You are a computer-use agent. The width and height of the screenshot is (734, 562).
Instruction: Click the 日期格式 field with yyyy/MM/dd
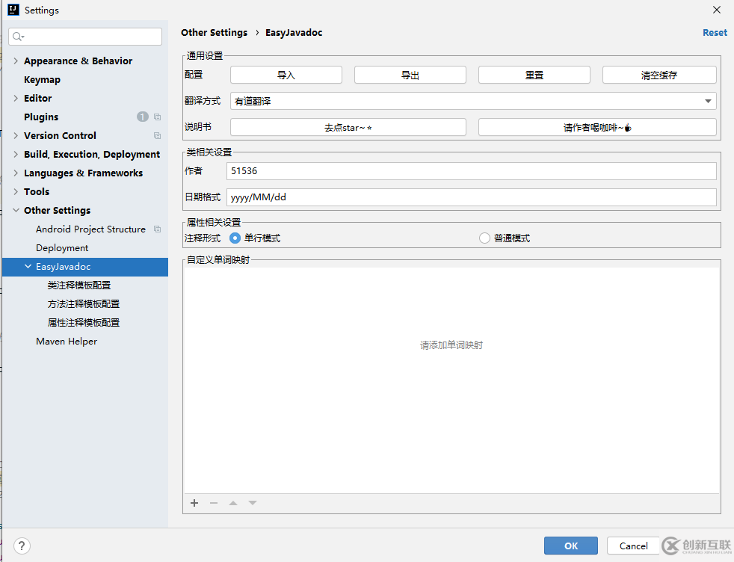click(472, 197)
